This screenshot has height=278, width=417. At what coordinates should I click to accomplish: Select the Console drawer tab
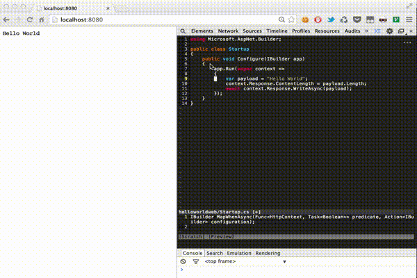click(x=193, y=253)
